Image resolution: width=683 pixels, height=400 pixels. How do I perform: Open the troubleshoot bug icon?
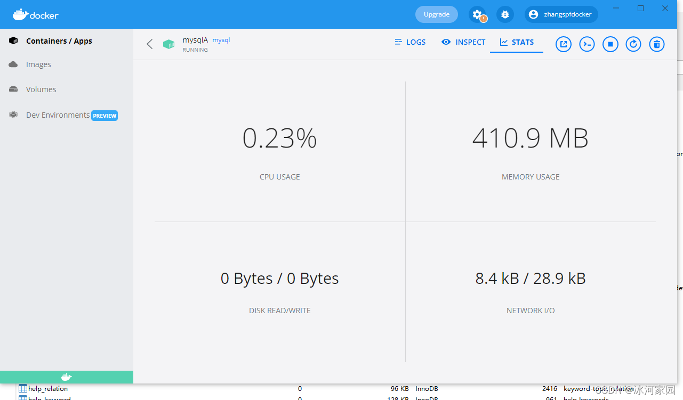pos(505,14)
